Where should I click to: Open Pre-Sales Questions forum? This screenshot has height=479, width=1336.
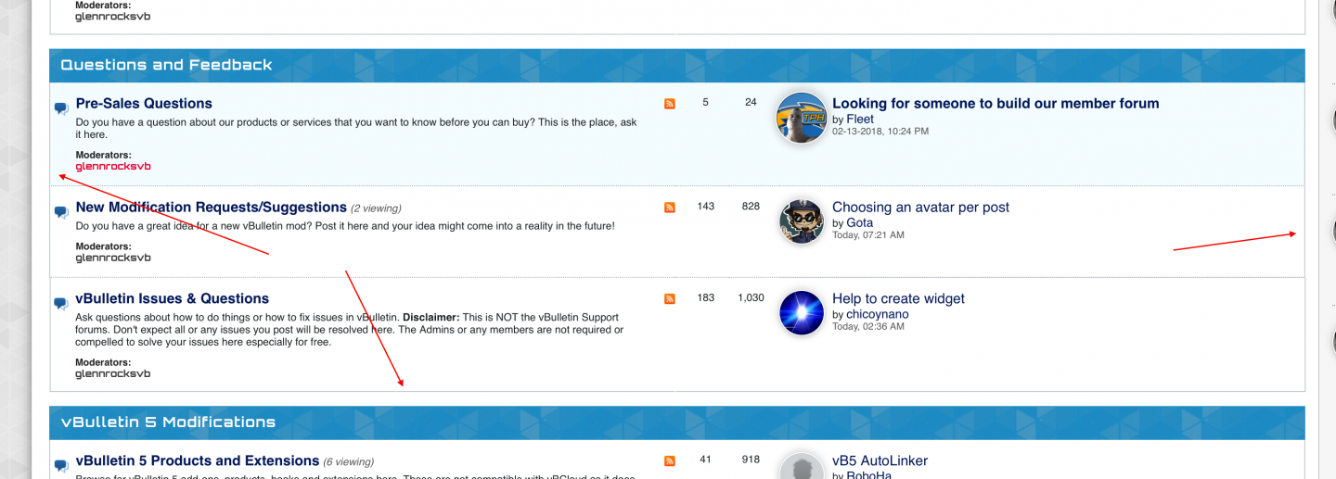[144, 104]
